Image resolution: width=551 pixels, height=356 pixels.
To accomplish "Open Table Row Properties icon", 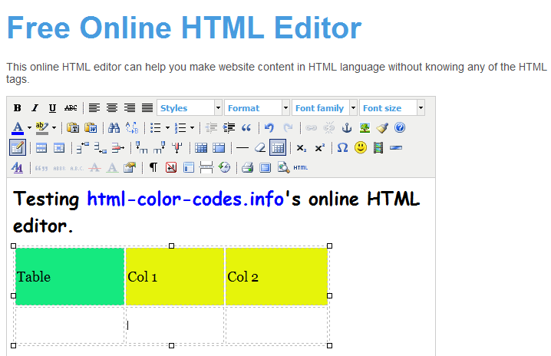I will pyautogui.click(x=41, y=148).
